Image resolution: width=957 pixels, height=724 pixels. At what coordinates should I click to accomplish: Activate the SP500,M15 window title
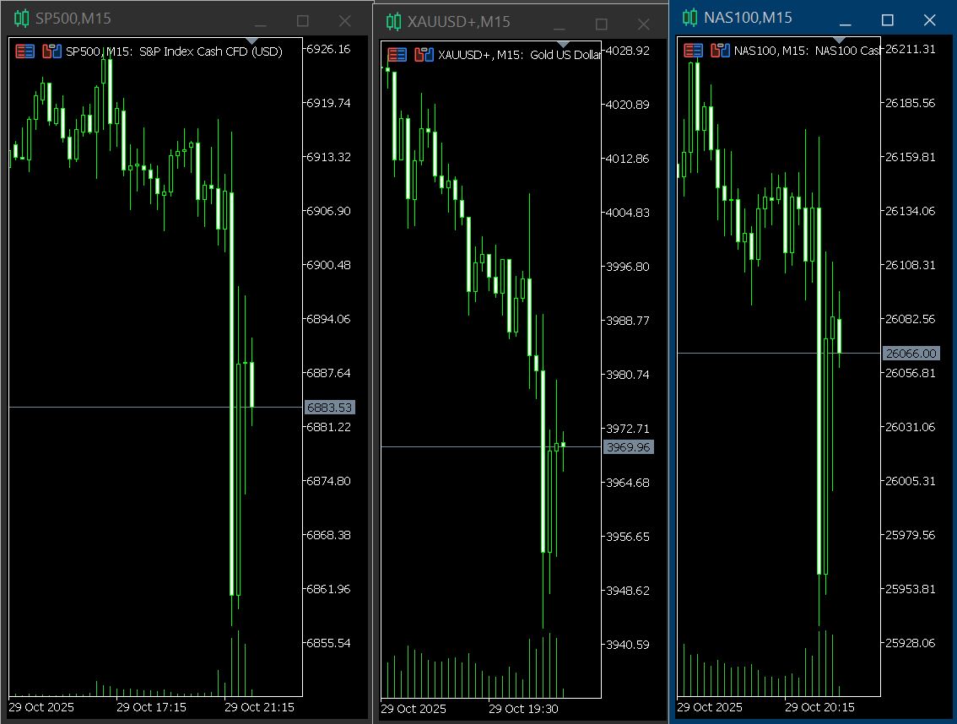pyautogui.click(x=73, y=19)
